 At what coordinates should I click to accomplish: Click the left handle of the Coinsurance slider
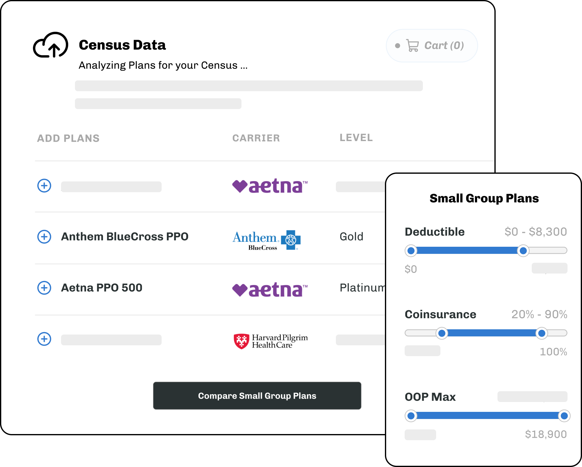click(x=442, y=333)
